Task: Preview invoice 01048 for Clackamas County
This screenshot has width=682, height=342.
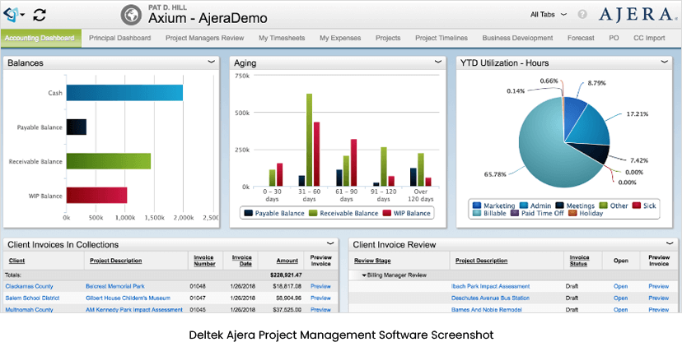Action: pos(320,286)
